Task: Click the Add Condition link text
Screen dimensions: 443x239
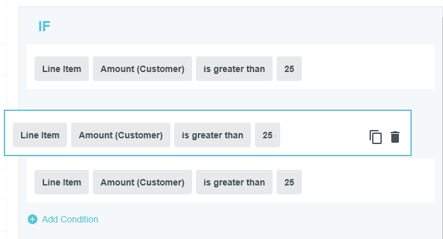Action: pos(70,219)
